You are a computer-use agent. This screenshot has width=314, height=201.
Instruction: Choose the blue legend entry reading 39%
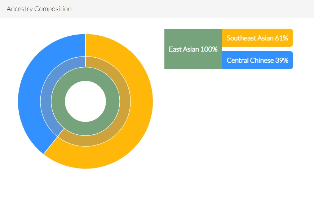tap(257, 60)
